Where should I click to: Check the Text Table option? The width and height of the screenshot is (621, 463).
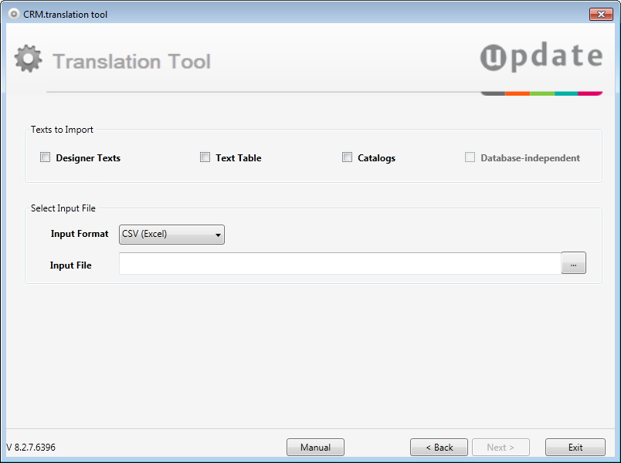coord(205,157)
